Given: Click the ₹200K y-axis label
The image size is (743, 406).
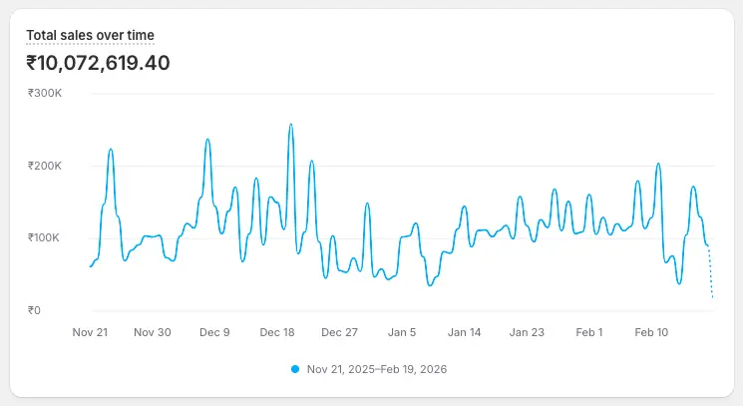Looking at the screenshot, I should coord(45,166).
